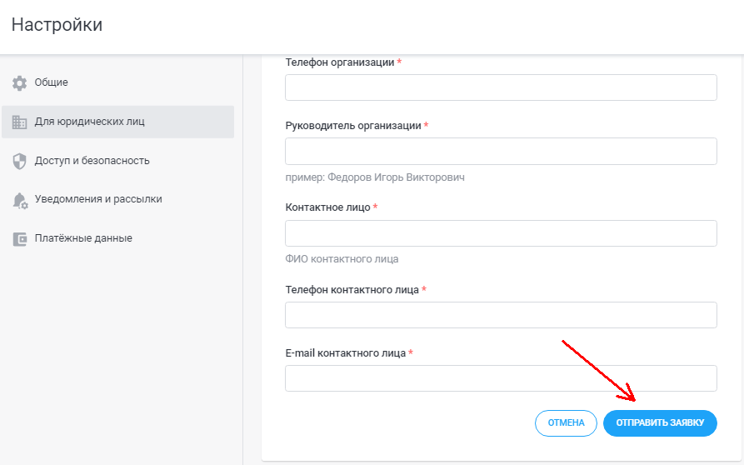
Task: Click the 'E-mail контактного лица' label text
Action: (345, 353)
